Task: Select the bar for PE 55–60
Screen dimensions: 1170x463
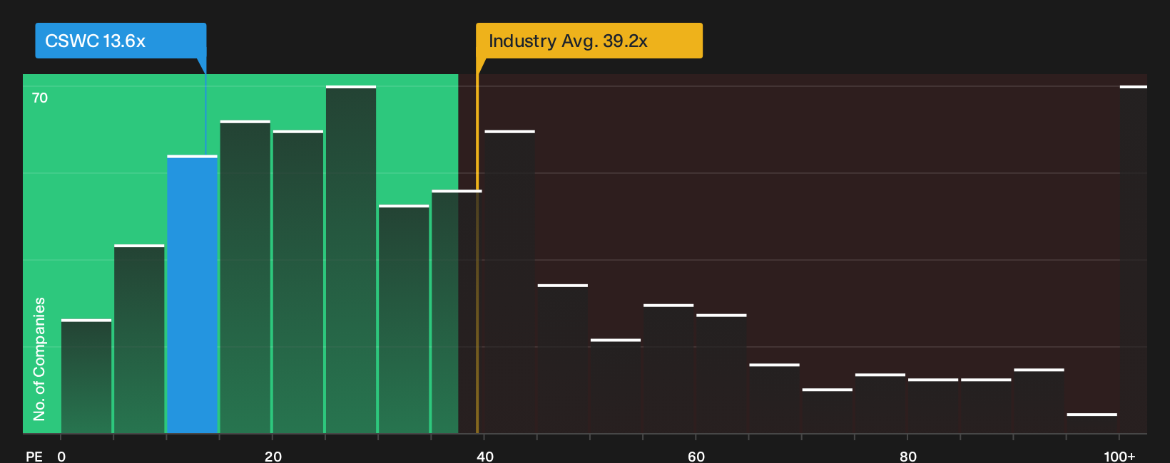Action: click(668, 369)
